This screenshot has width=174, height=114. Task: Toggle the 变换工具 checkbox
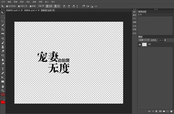(19, 6)
